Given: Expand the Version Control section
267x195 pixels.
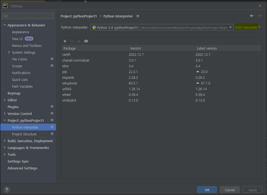Looking at the screenshot, I should pyautogui.click(x=5, y=114).
